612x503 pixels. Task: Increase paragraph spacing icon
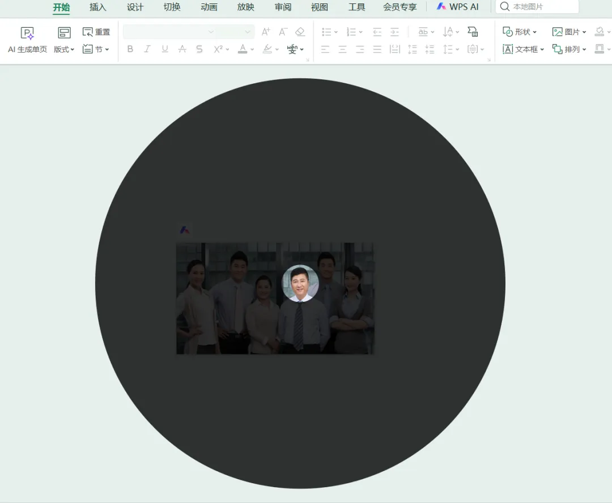coord(412,49)
